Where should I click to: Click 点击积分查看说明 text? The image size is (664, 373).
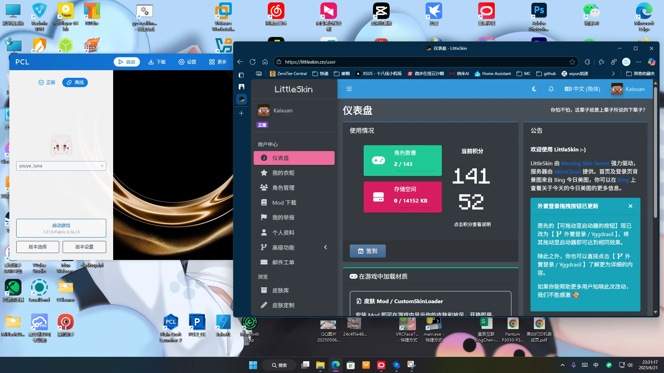coord(472,224)
